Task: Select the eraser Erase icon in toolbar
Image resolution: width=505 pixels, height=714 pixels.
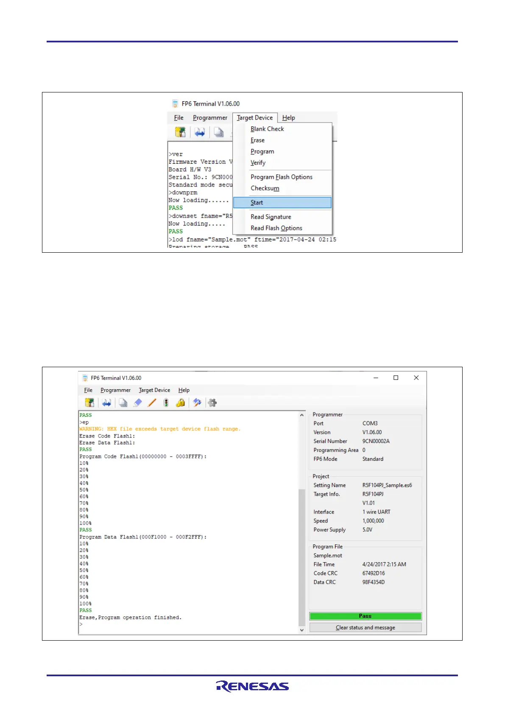Action: click(x=137, y=403)
